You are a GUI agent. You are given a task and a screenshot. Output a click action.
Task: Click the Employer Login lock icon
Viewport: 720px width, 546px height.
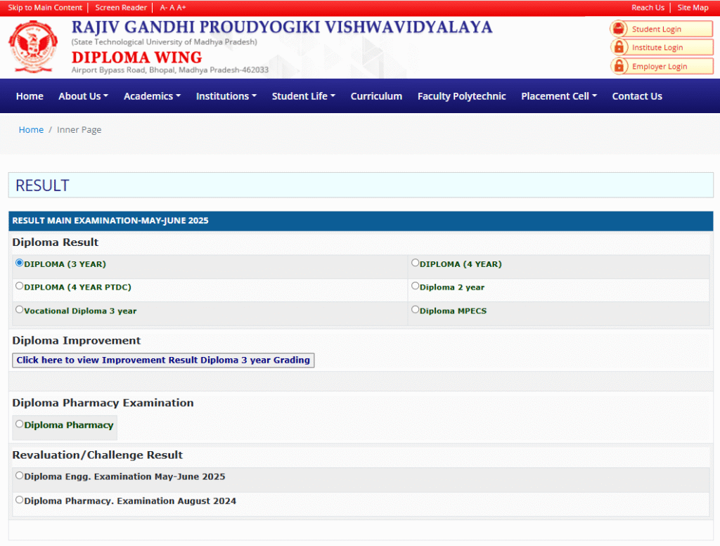coord(619,67)
